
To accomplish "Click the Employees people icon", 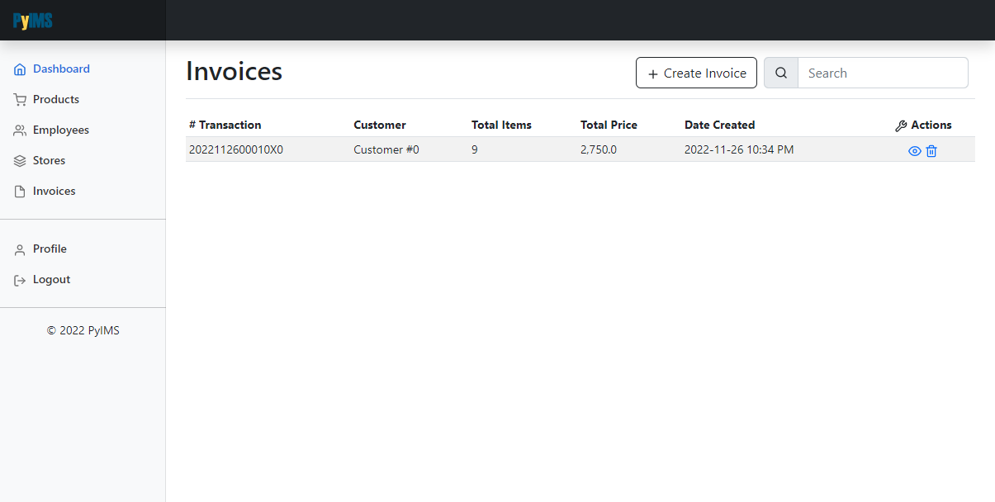I will click(x=20, y=130).
